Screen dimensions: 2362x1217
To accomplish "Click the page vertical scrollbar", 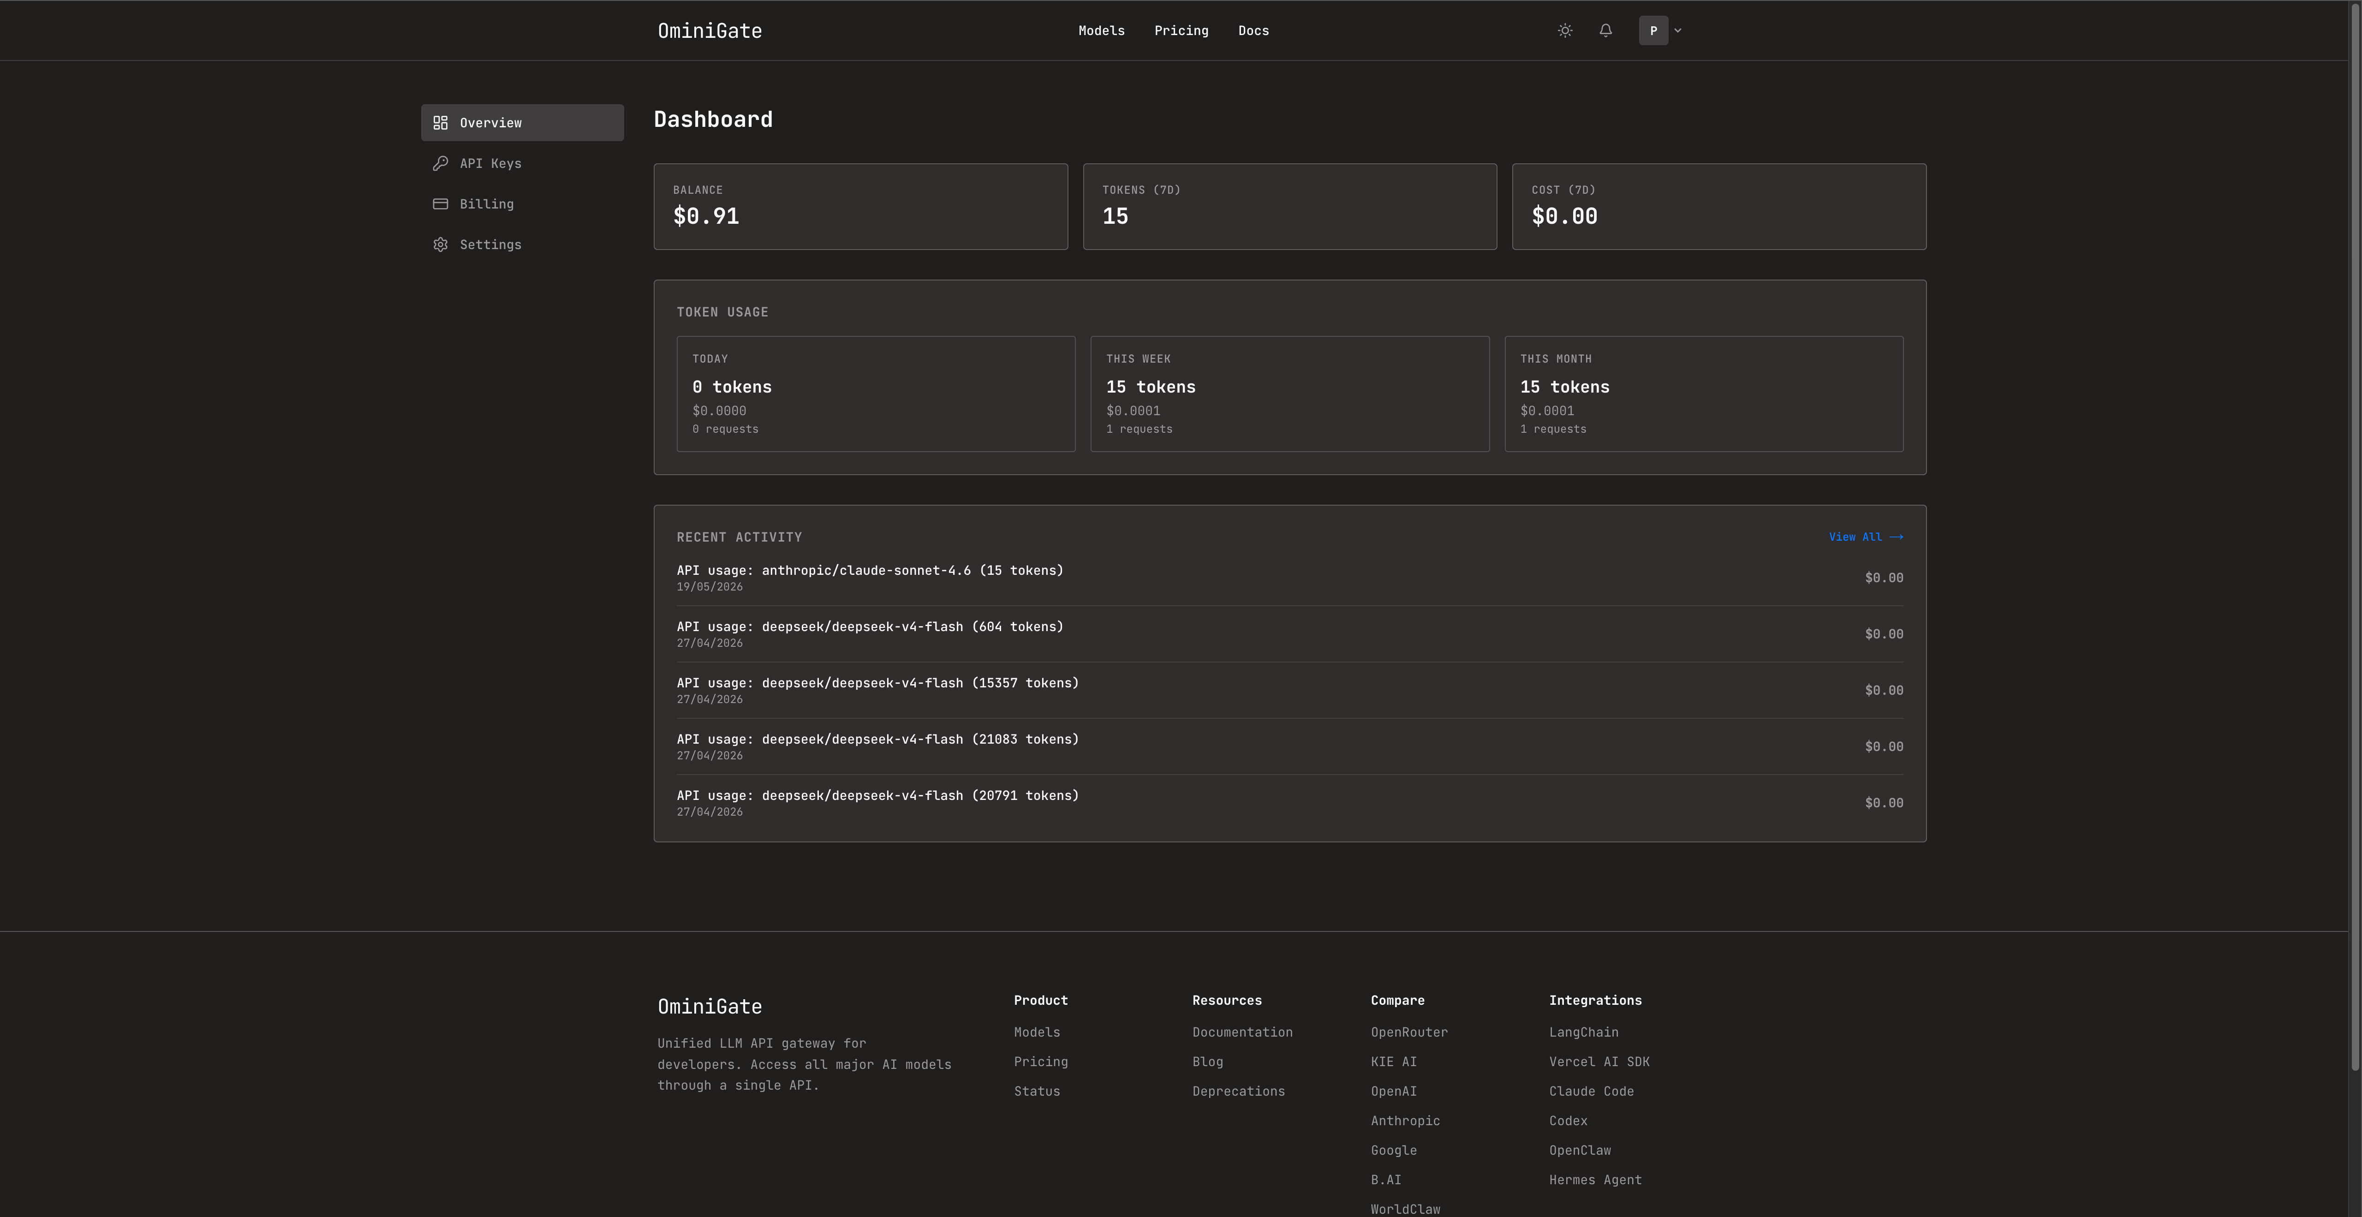I will pyautogui.click(x=2355, y=537).
